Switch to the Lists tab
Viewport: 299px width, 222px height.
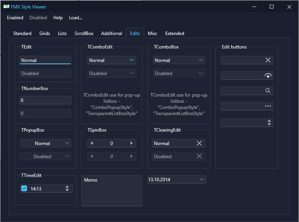[x=62, y=33]
